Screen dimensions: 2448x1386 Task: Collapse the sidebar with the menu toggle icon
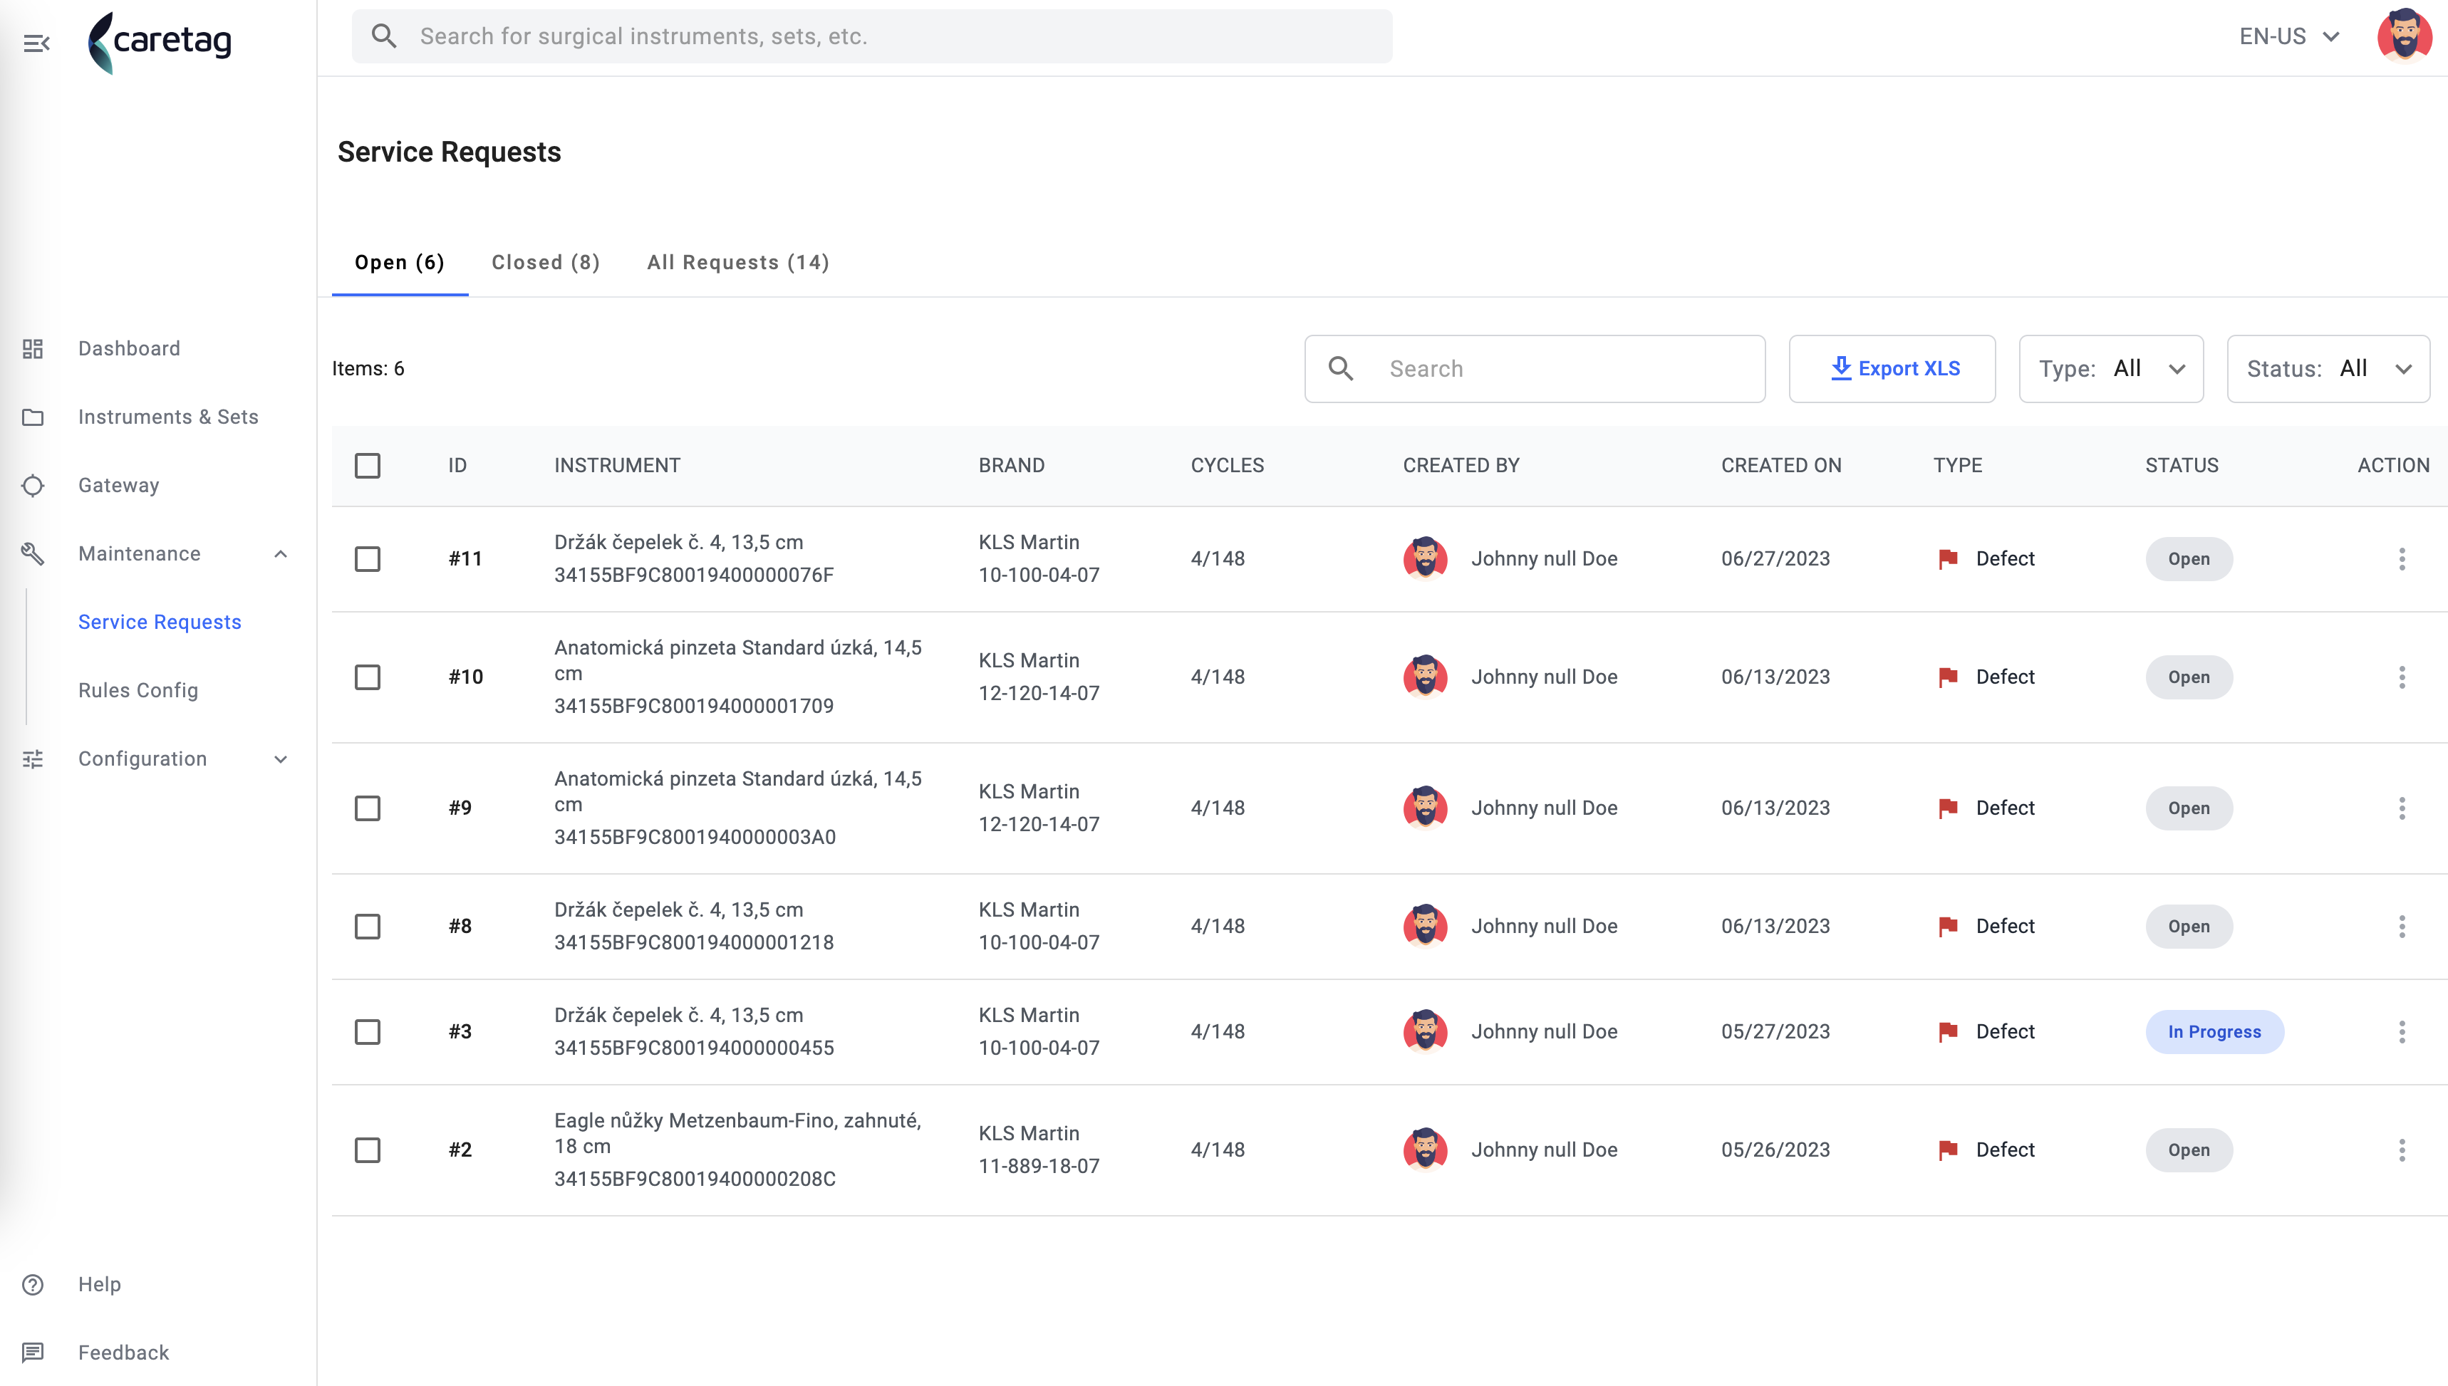[36, 43]
